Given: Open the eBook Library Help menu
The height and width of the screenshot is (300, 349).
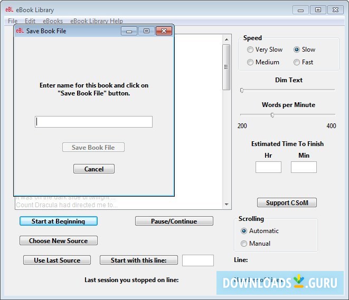Looking at the screenshot, I should [x=97, y=21].
